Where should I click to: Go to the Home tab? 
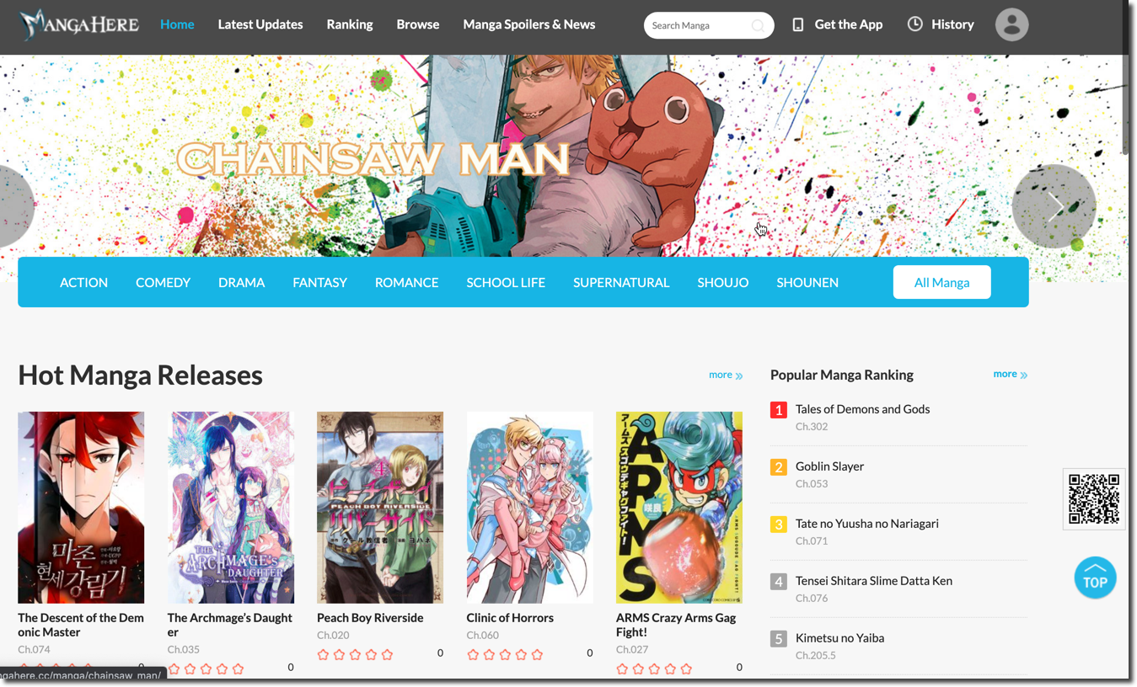coord(177,24)
